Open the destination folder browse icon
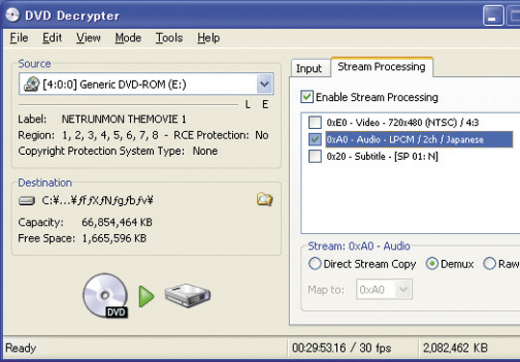 click(x=265, y=199)
